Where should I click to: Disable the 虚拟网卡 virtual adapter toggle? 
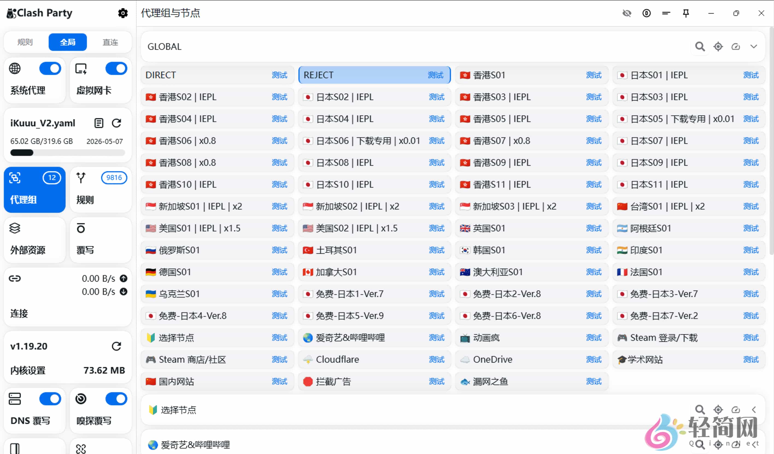click(116, 68)
